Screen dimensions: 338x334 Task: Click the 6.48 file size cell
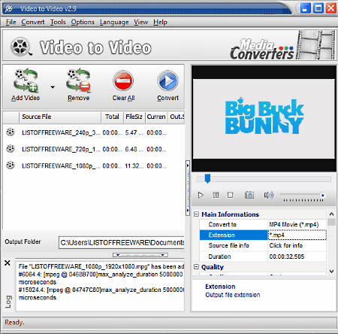pos(134,149)
